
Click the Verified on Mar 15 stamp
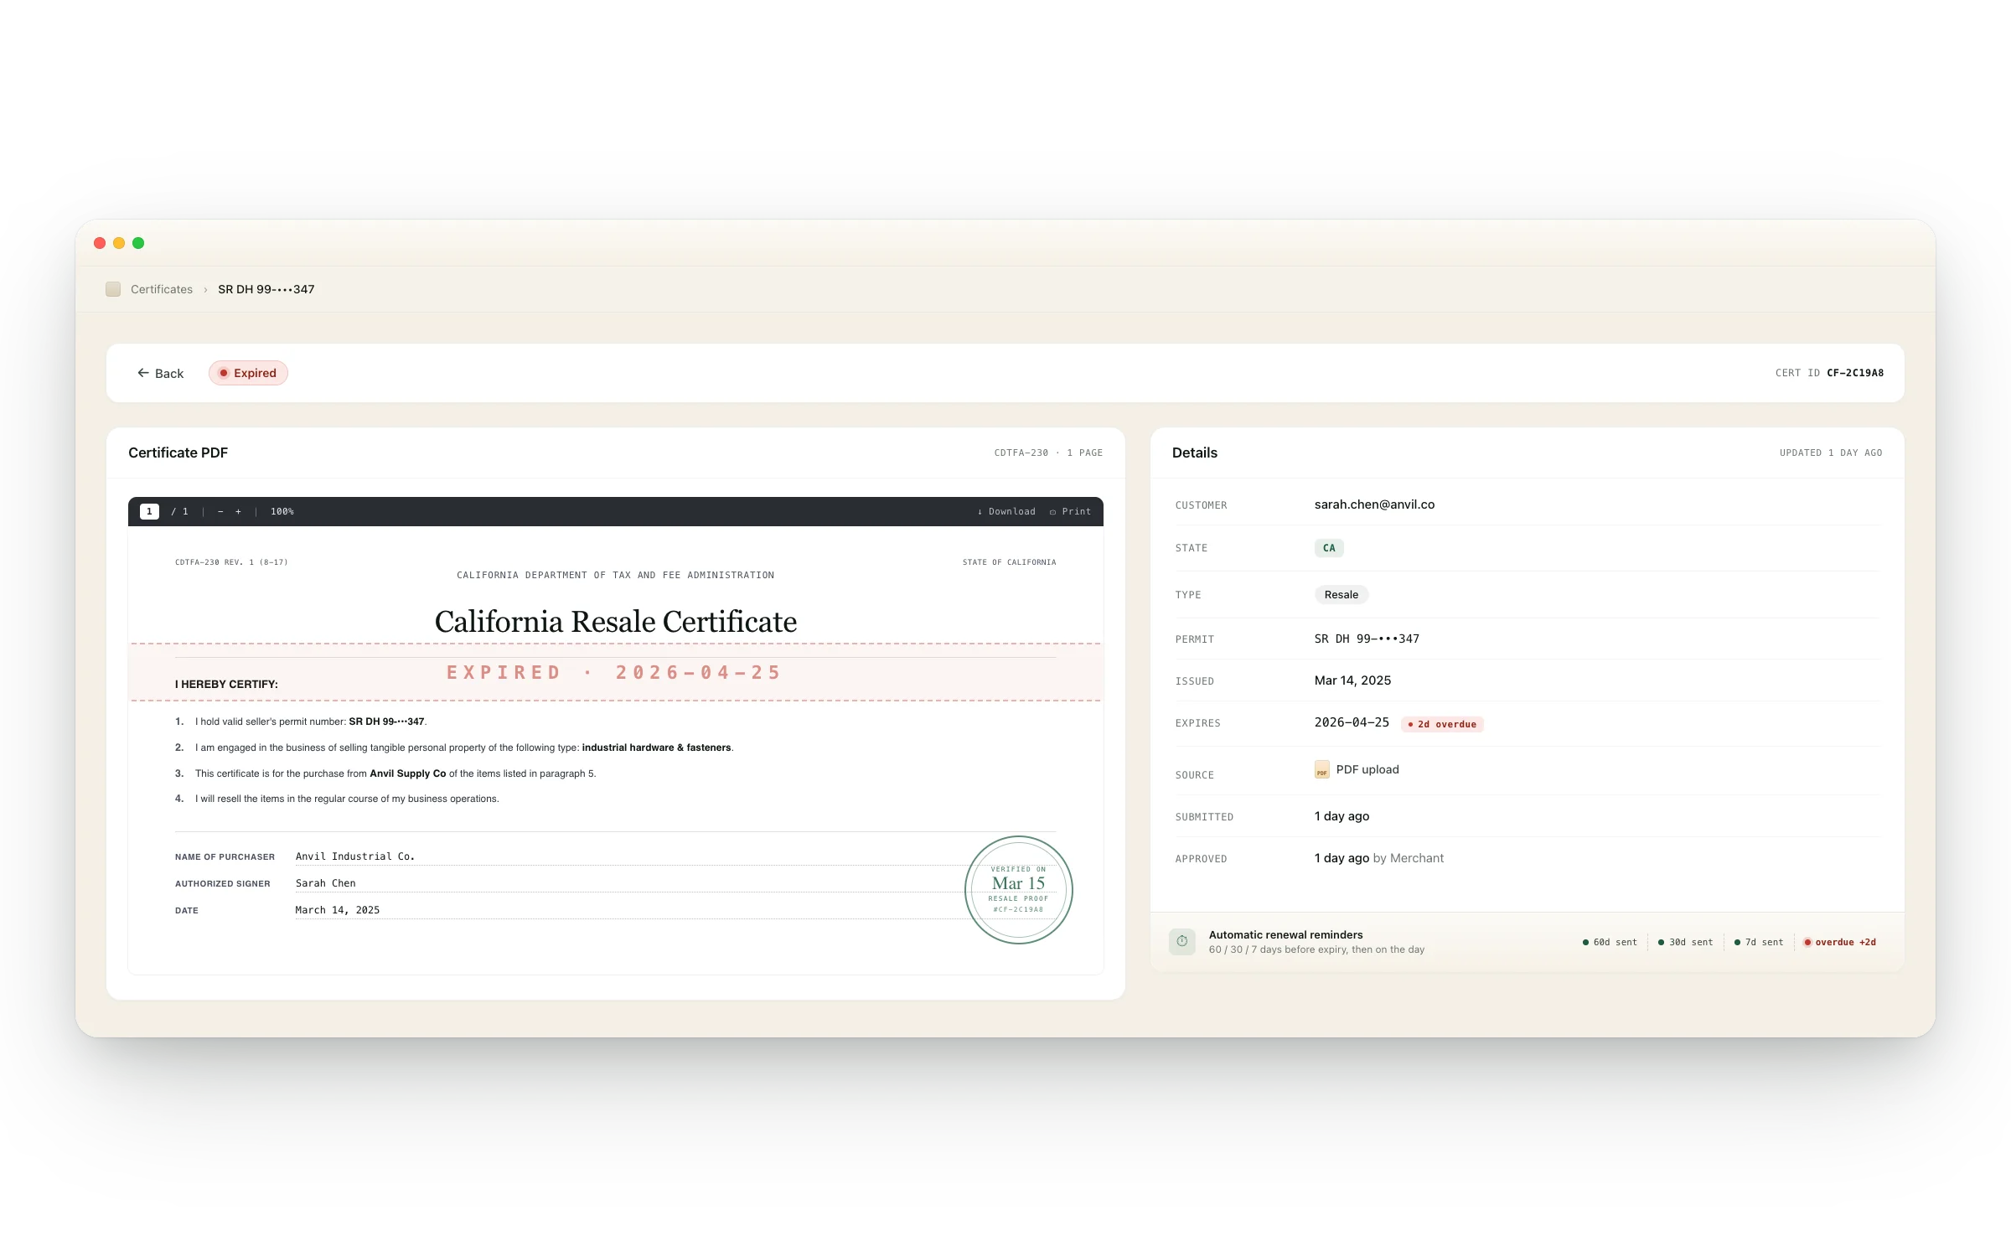1019,890
